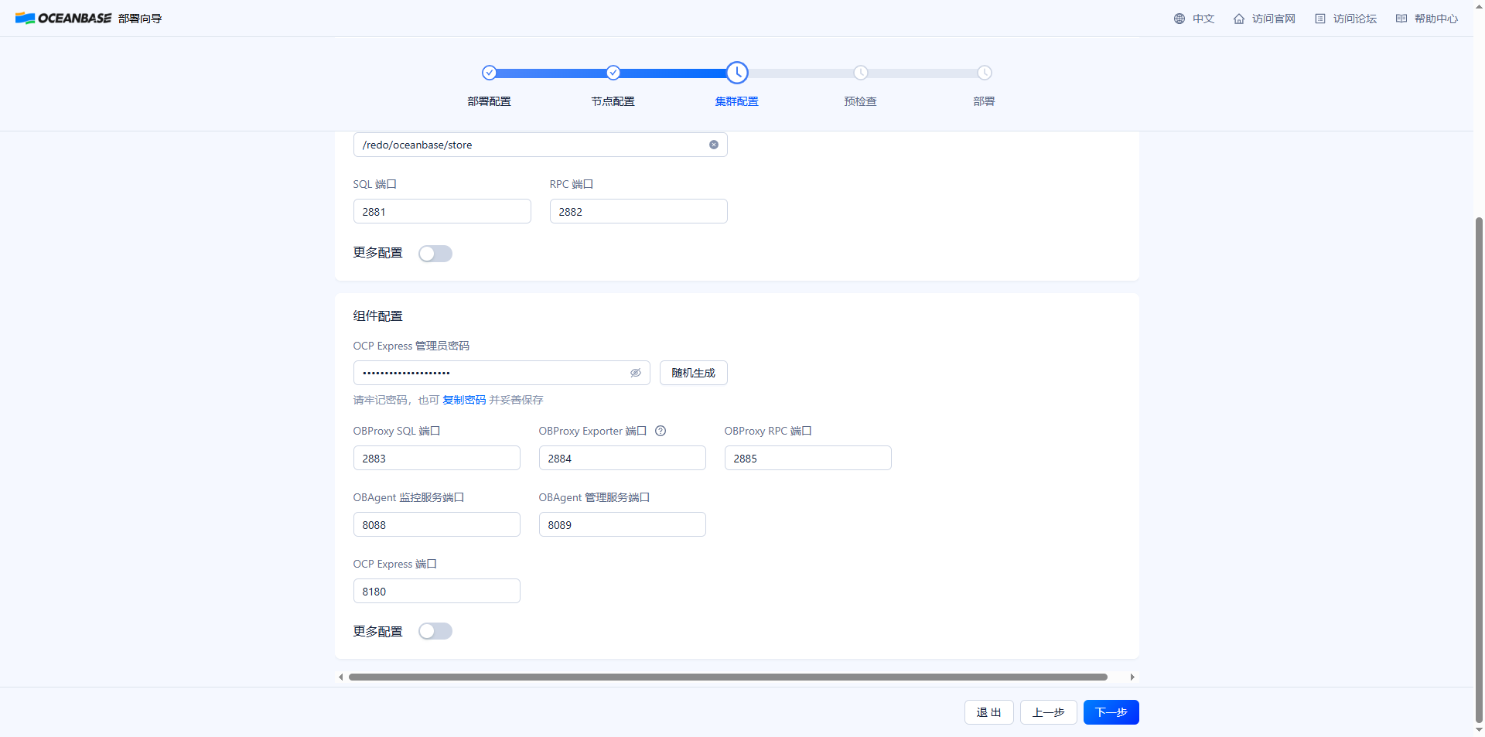The height and width of the screenshot is (737, 1485).
Task: Focus OBAgent 监控服务端口 field 8088
Action: point(437,524)
